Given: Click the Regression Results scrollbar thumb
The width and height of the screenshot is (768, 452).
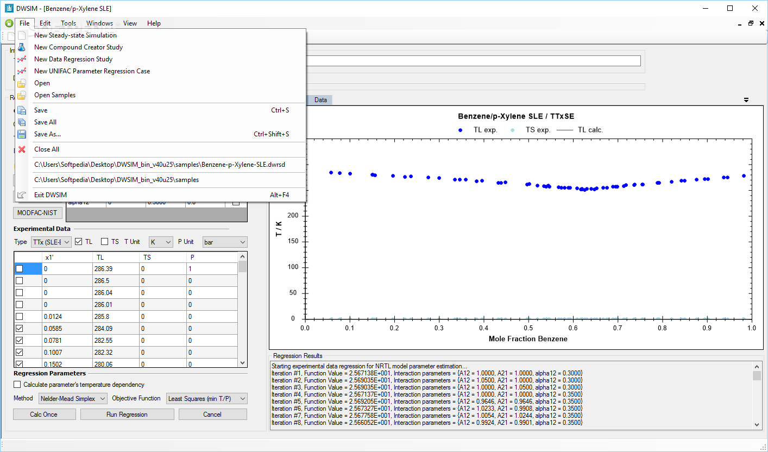Looking at the screenshot, I should click(757, 376).
